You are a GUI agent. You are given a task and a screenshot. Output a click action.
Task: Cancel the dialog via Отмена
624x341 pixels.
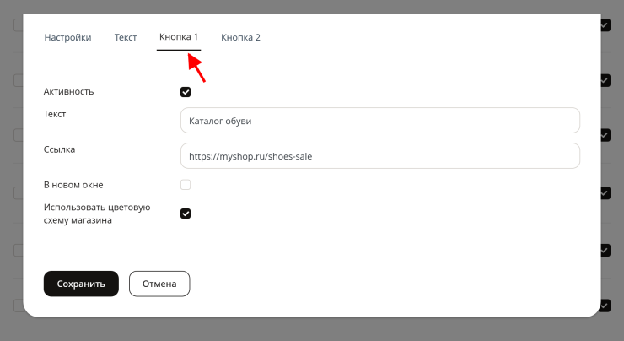(159, 284)
